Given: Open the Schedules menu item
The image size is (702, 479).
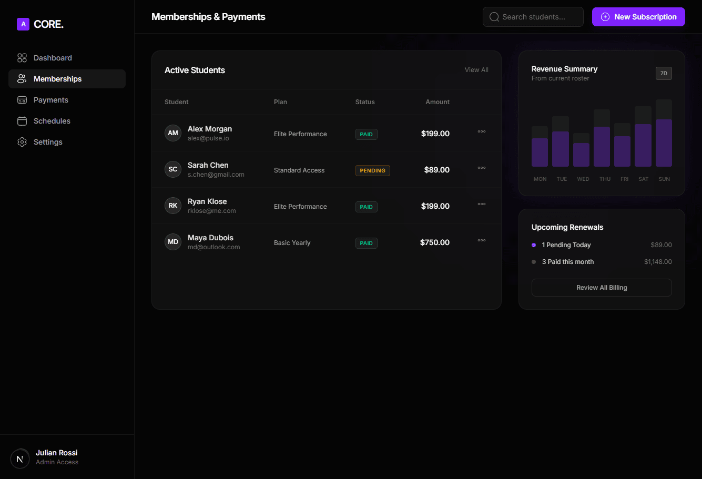Looking at the screenshot, I should (x=52, y=121).
